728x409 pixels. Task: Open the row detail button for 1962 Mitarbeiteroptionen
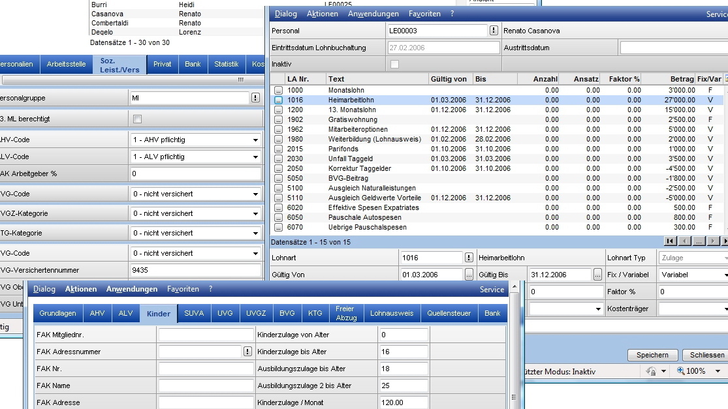tap(278, 129)
